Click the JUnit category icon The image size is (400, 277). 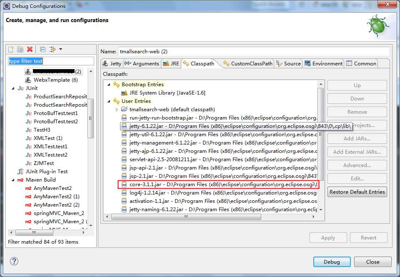pyautogui.click(x=21, y=88)
